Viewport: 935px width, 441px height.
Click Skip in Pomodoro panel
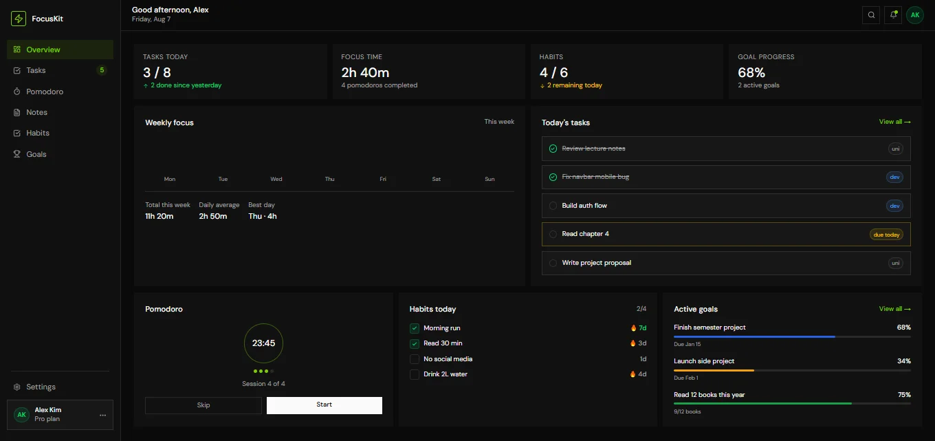pyautogui.click(x=203, y=405)
